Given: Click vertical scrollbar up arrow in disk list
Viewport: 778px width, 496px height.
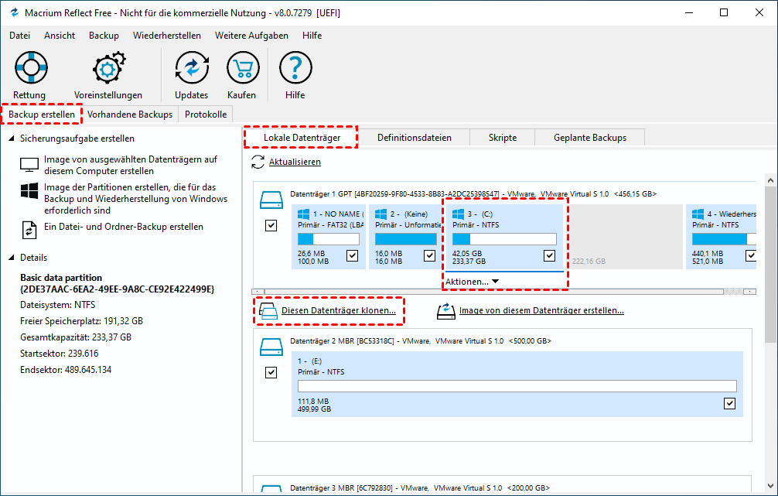Looking at the screenshot, I should click(770, 181).
